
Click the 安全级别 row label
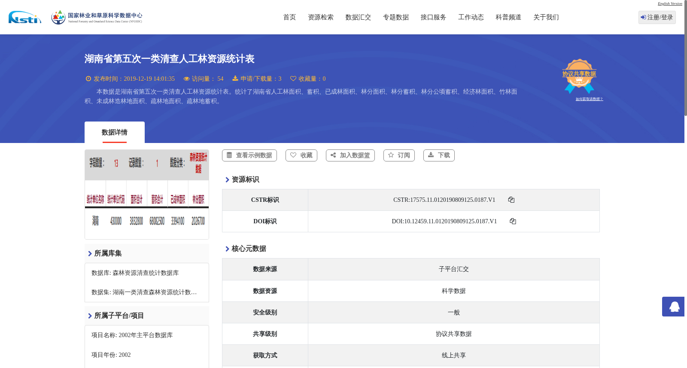click(265, 313)
